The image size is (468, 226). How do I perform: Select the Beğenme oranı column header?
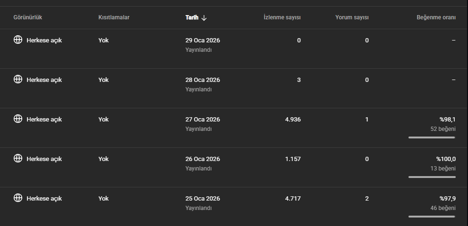[x=436, y=18]
